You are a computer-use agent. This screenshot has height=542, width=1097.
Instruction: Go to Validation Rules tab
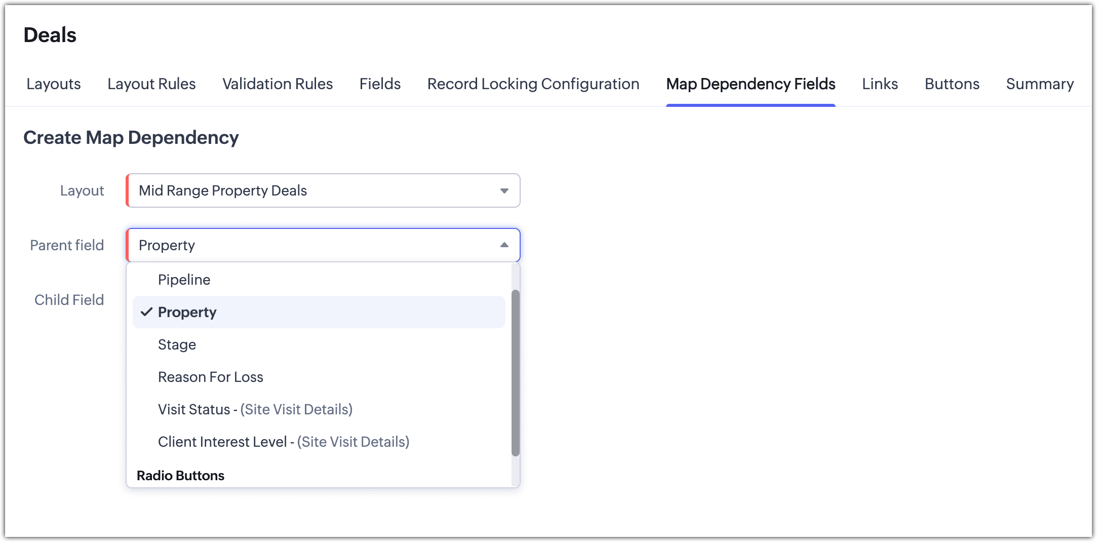pos(278,84)
